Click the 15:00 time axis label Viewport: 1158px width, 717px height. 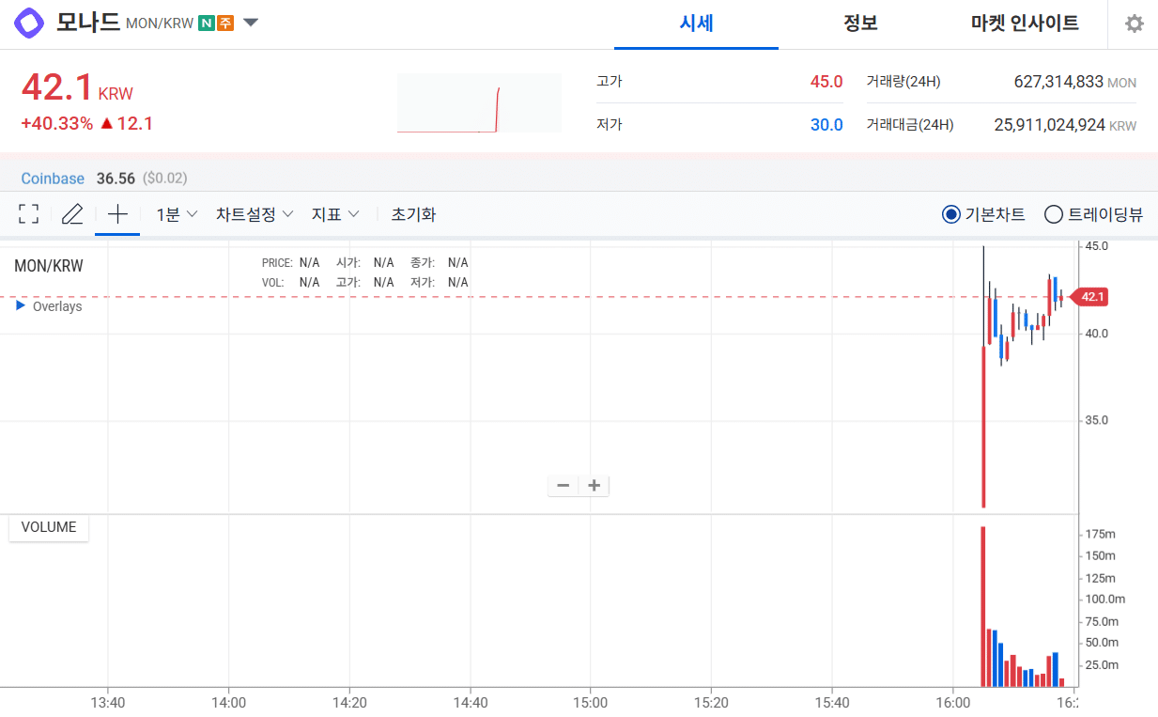click(591, 702)
